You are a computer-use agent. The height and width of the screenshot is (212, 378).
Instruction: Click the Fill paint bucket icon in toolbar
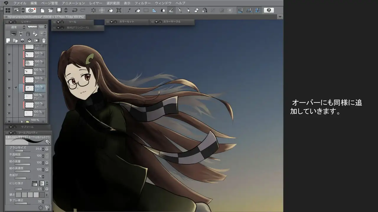click(x=138, y=10)
